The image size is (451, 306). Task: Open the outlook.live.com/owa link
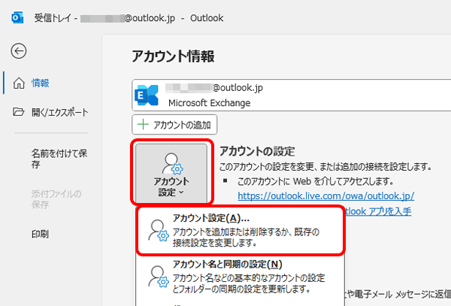325,195
